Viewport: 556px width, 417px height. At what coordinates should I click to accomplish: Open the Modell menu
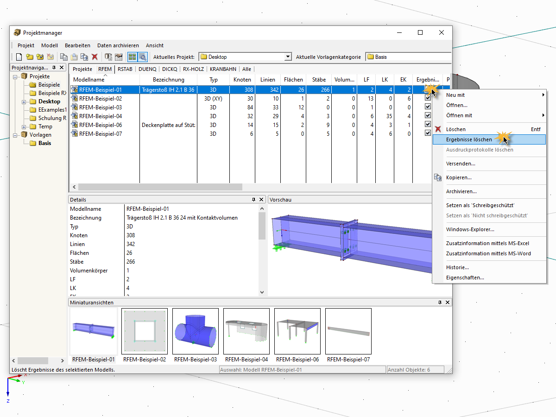pos(50,45)
